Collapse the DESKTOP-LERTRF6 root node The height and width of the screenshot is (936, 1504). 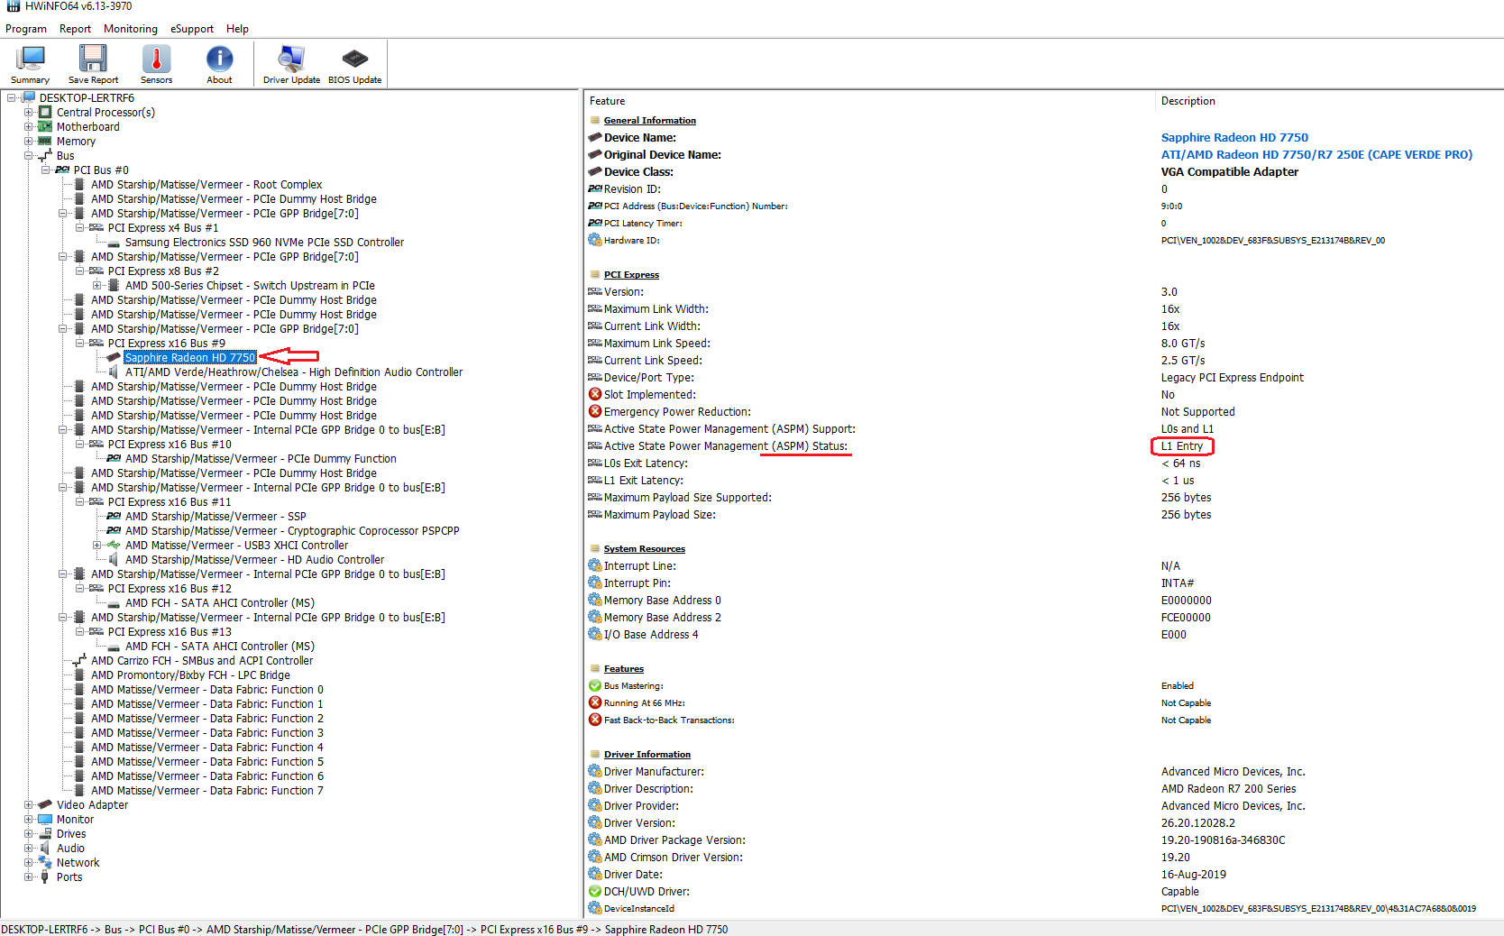pyautogui.click(x=11, y=98)
